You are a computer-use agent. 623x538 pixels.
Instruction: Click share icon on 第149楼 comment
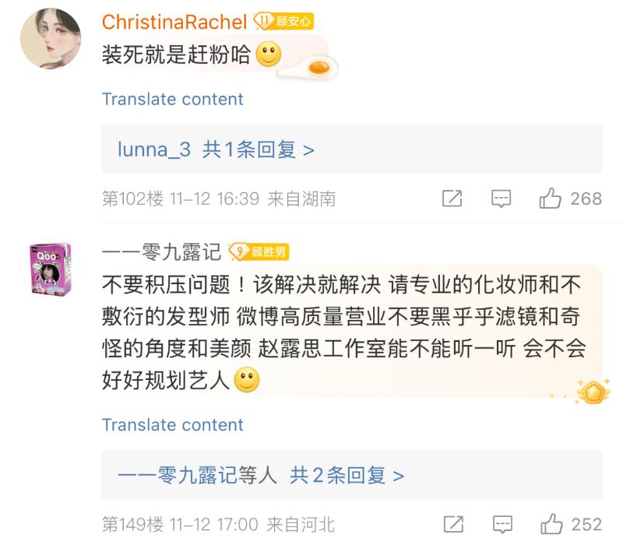(452, 524)
